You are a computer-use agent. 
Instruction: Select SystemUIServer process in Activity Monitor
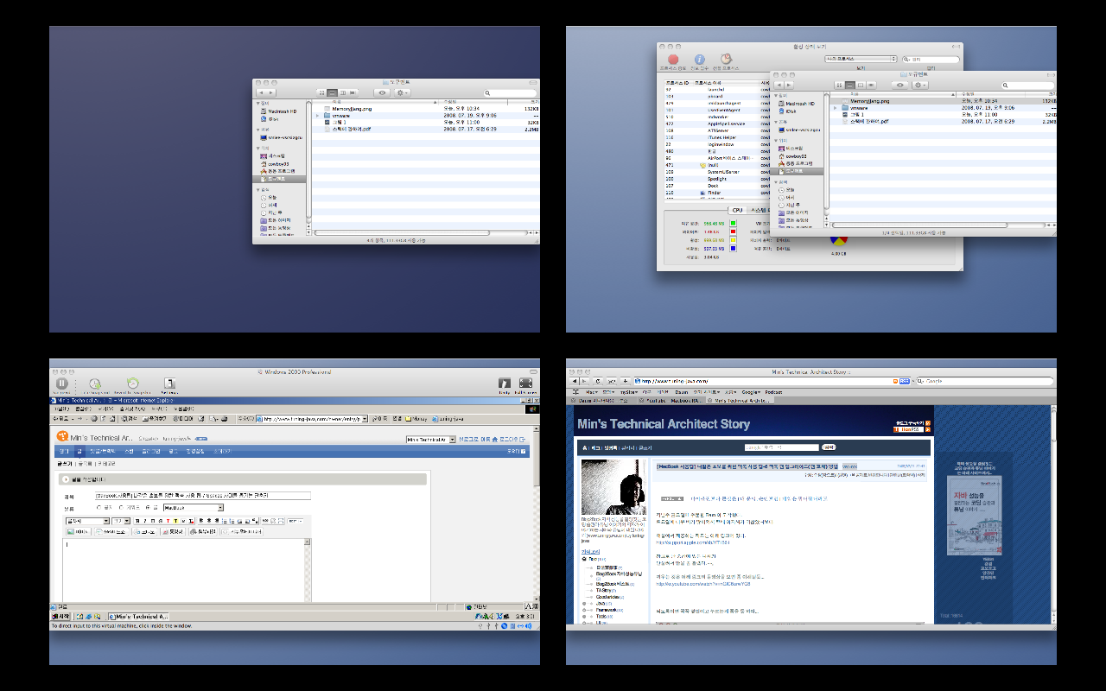point(723,172)
